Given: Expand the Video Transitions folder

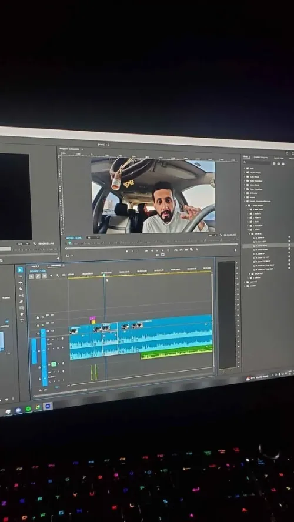Looking at the screenshot, I should pos(245,189).
